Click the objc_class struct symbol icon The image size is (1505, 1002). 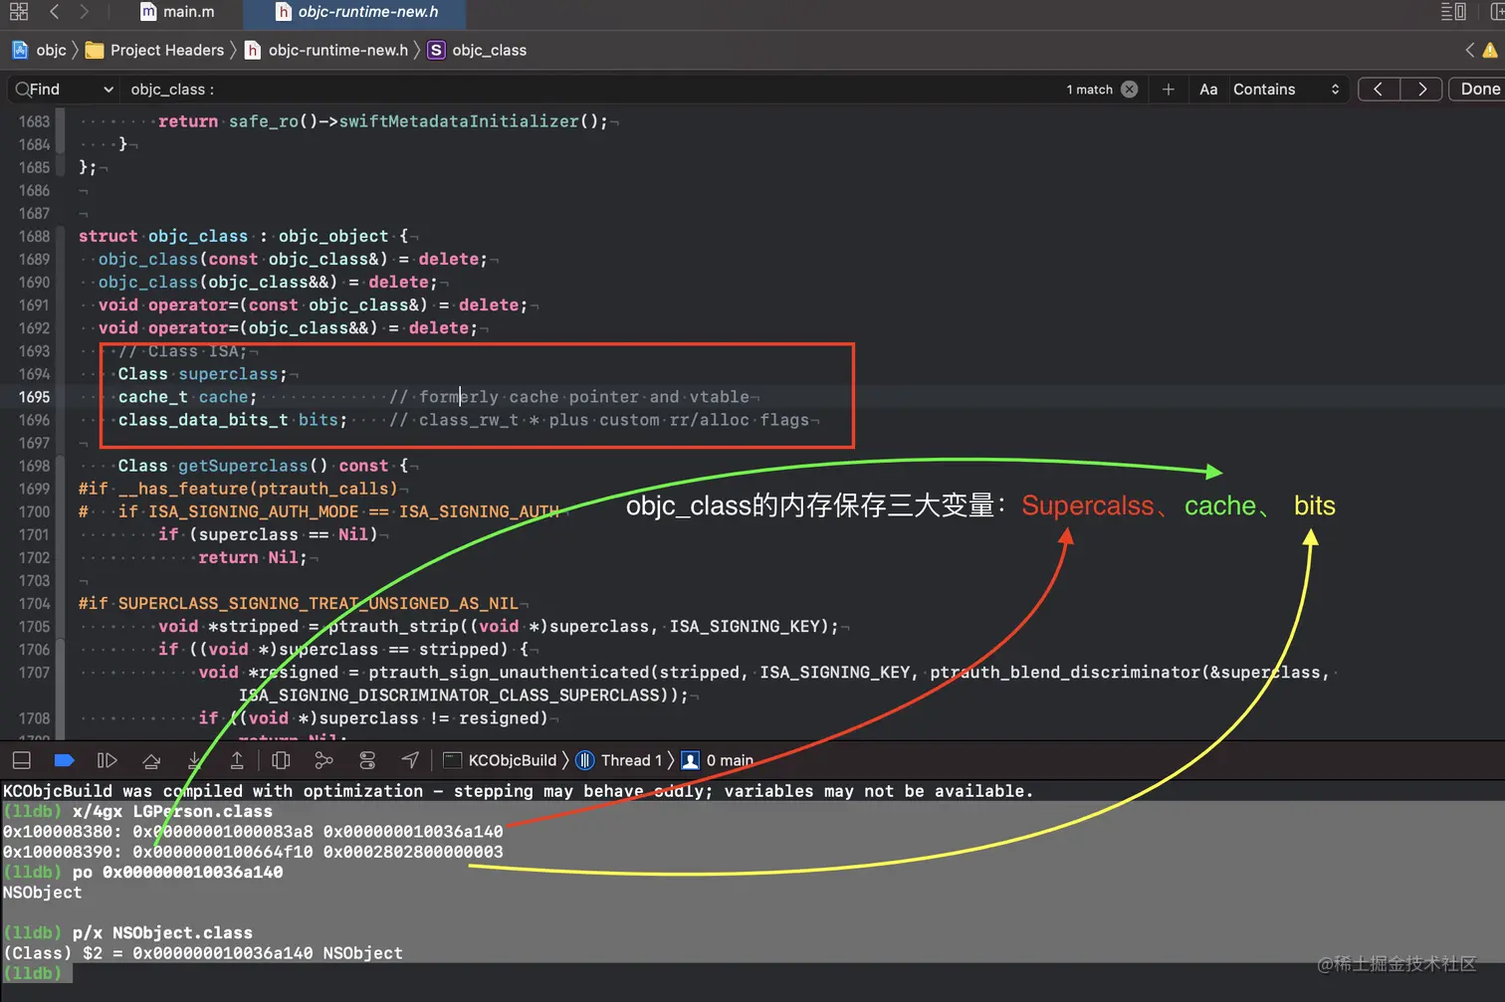click(436, 50)
